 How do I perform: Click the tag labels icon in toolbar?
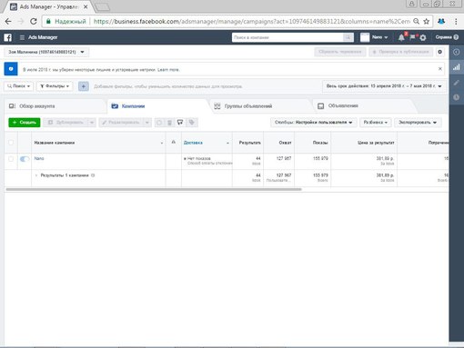pyautogui.click(x=191, y=123)
